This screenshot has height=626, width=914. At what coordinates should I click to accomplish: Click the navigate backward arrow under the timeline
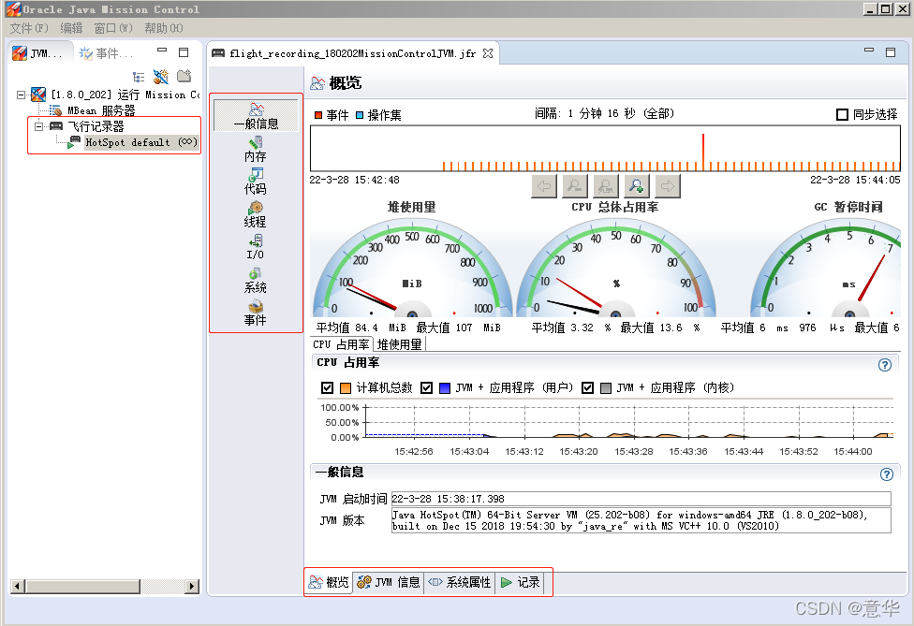[x=544, y=186]
